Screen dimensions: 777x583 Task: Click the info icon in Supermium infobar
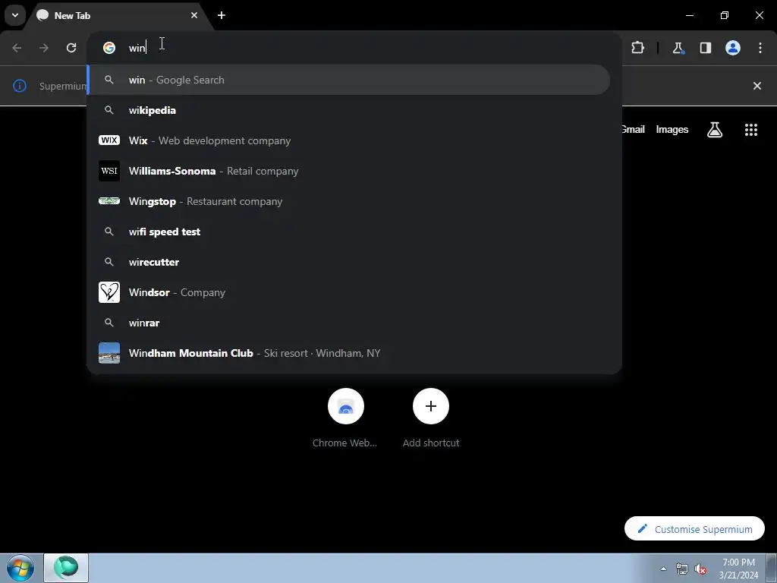point(19,86)
